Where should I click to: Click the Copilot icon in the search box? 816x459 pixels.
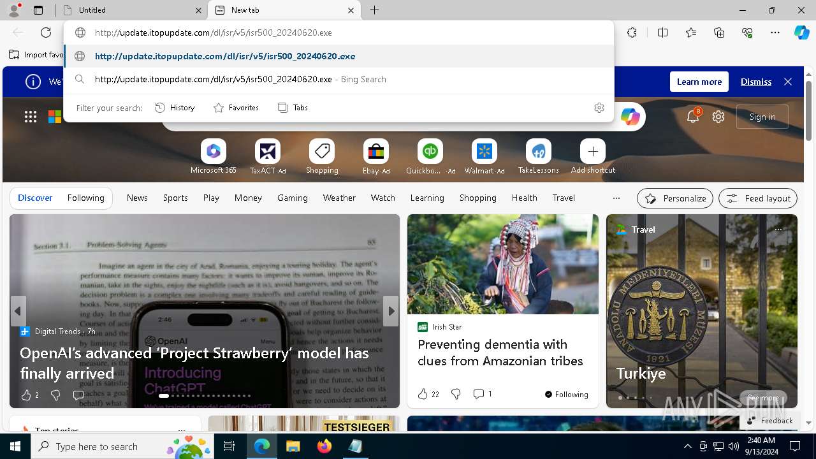pos(630,117)
